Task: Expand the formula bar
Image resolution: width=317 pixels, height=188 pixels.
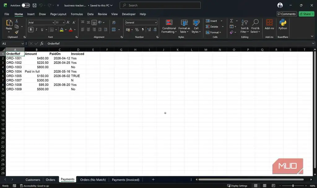Action: 313,43
